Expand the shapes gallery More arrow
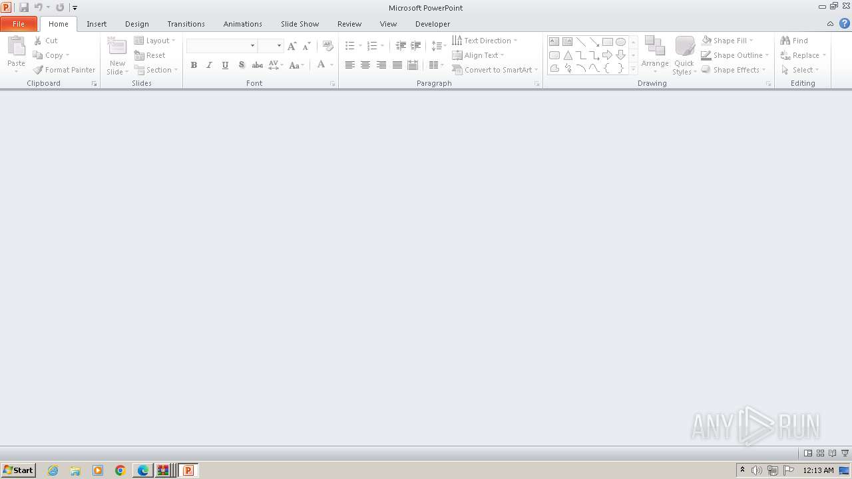 click(633, 69)
